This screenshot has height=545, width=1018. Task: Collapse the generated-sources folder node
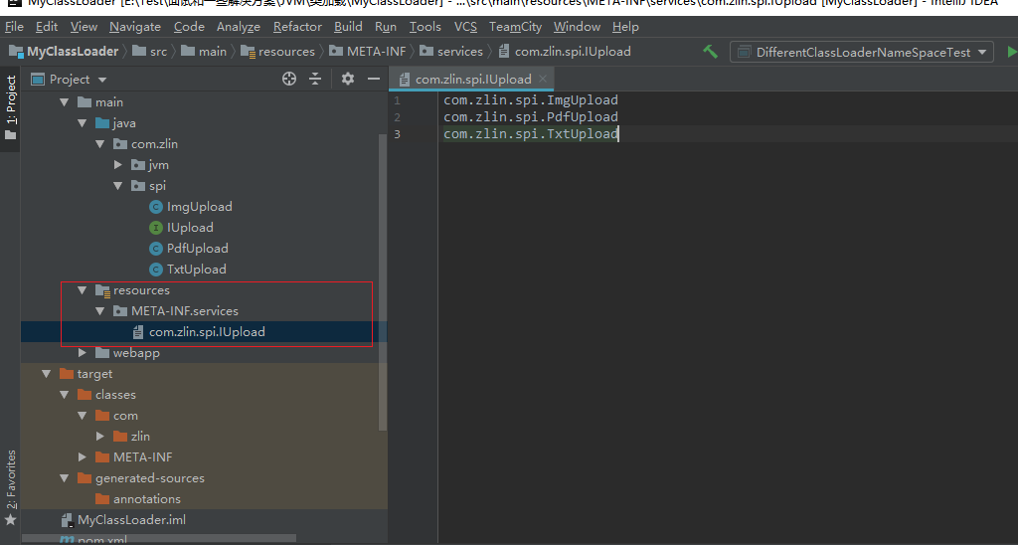(65, 478)
